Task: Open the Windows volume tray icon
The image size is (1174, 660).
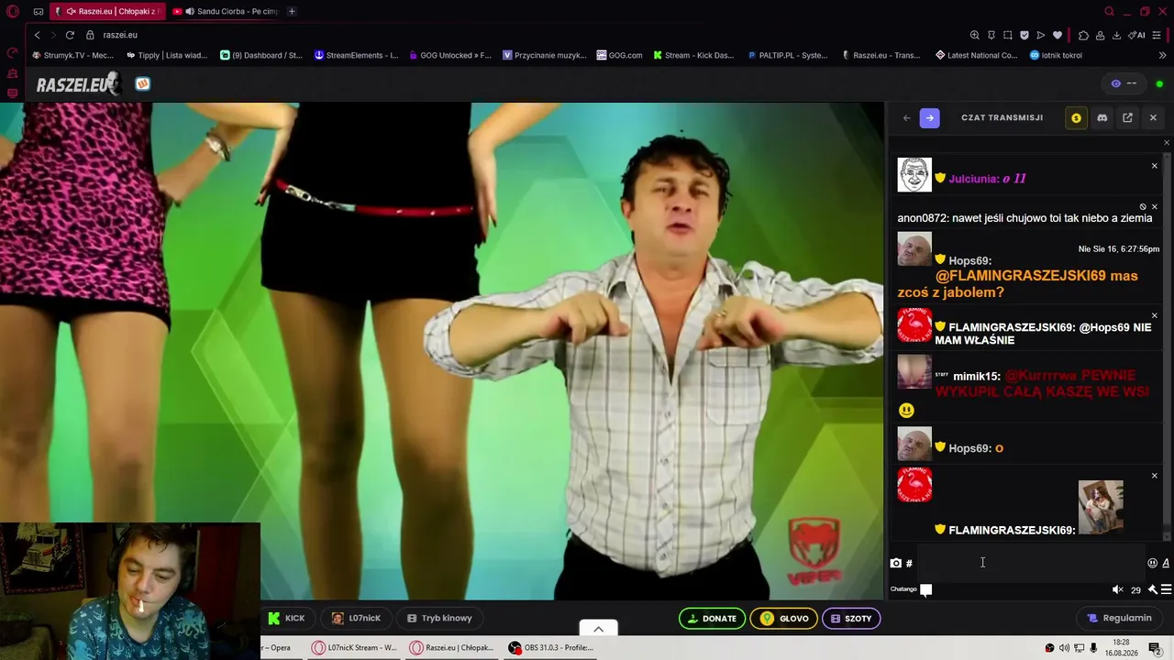Action: tap(1064, 648)
